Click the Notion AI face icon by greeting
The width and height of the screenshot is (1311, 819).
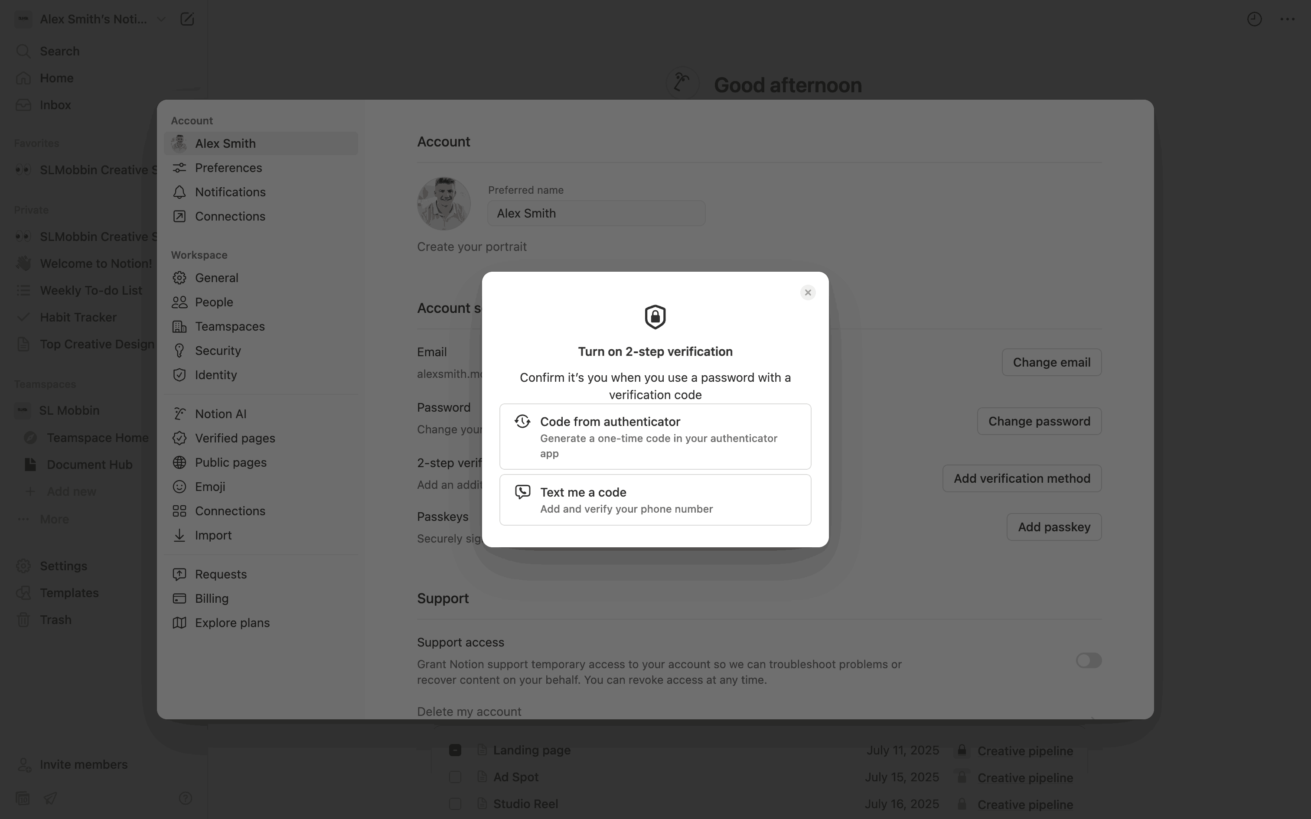pyautogui.click(x=682, y=83)
